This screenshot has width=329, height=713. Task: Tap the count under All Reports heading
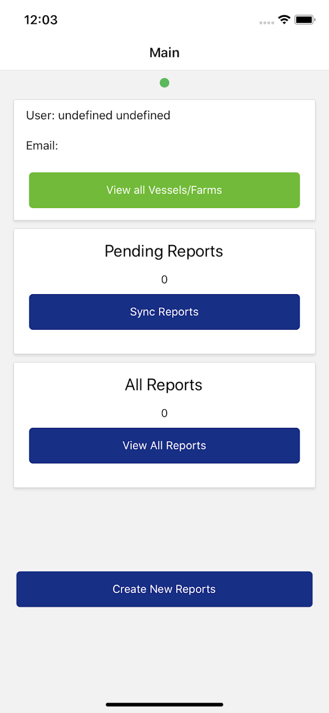(164, 413)
